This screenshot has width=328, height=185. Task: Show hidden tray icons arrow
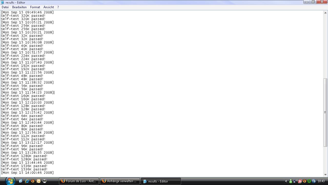286,181
